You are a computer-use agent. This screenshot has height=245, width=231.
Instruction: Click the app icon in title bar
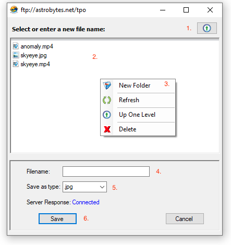coord(14,10)
